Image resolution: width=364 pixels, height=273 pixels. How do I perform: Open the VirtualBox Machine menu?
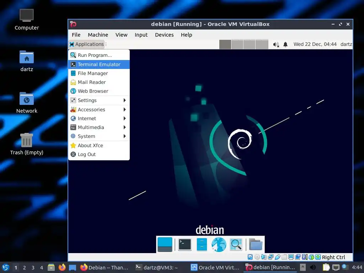pyautogui.click(x=98, y=35)
